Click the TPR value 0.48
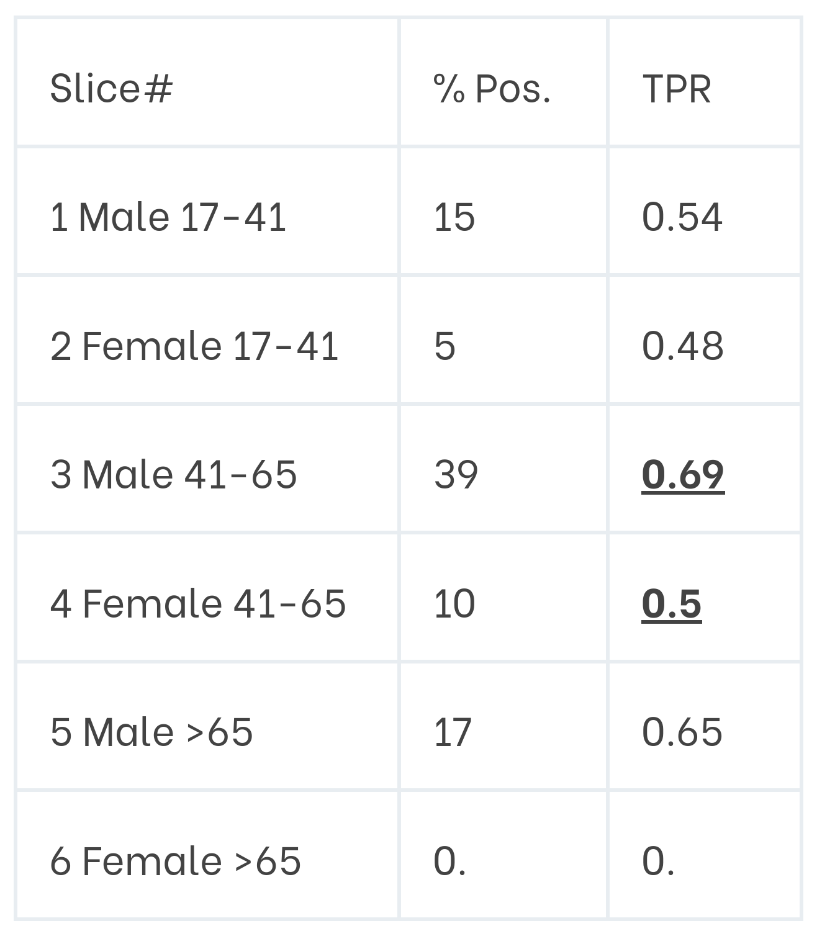The image size is (817, 931). tap(682, 346)
